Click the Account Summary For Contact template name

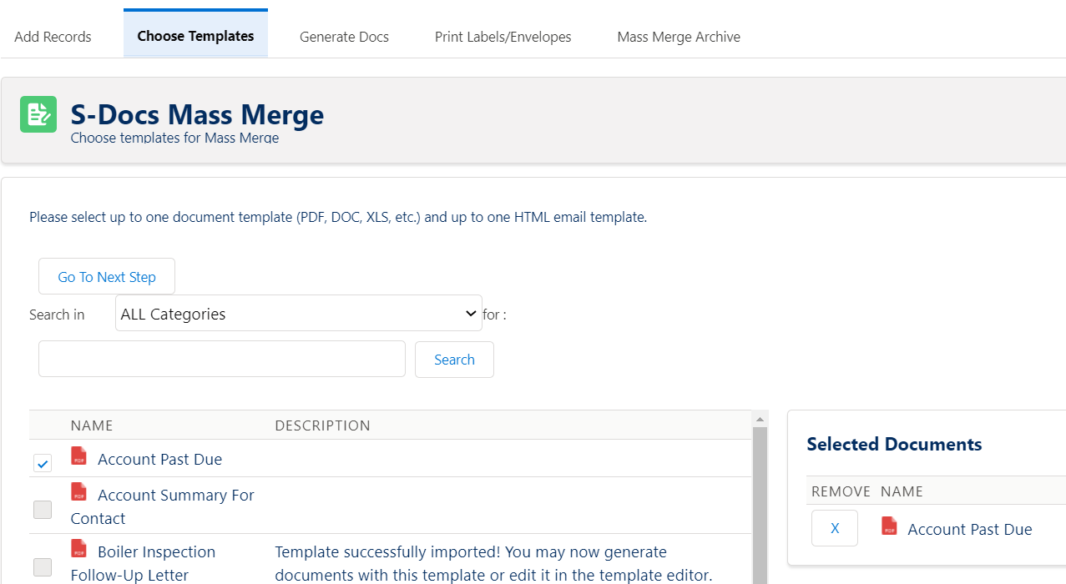point(163,506)
